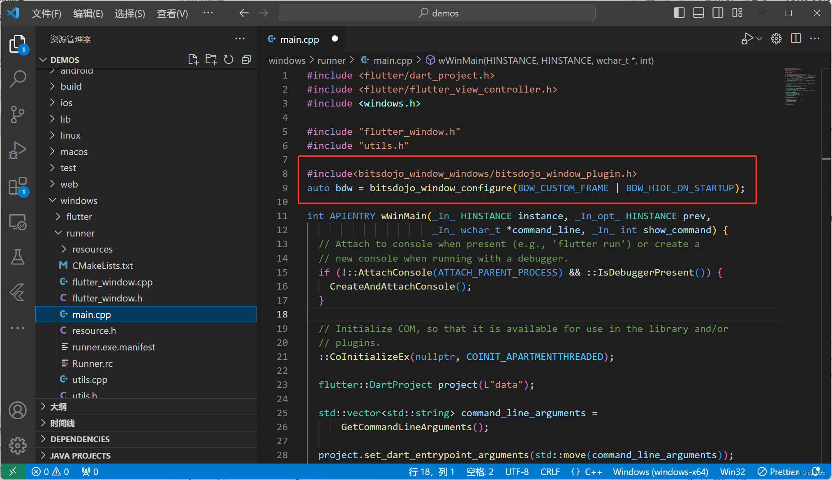Open the Testing beaker icon
The image size is (832, 480).
[18, 257]
